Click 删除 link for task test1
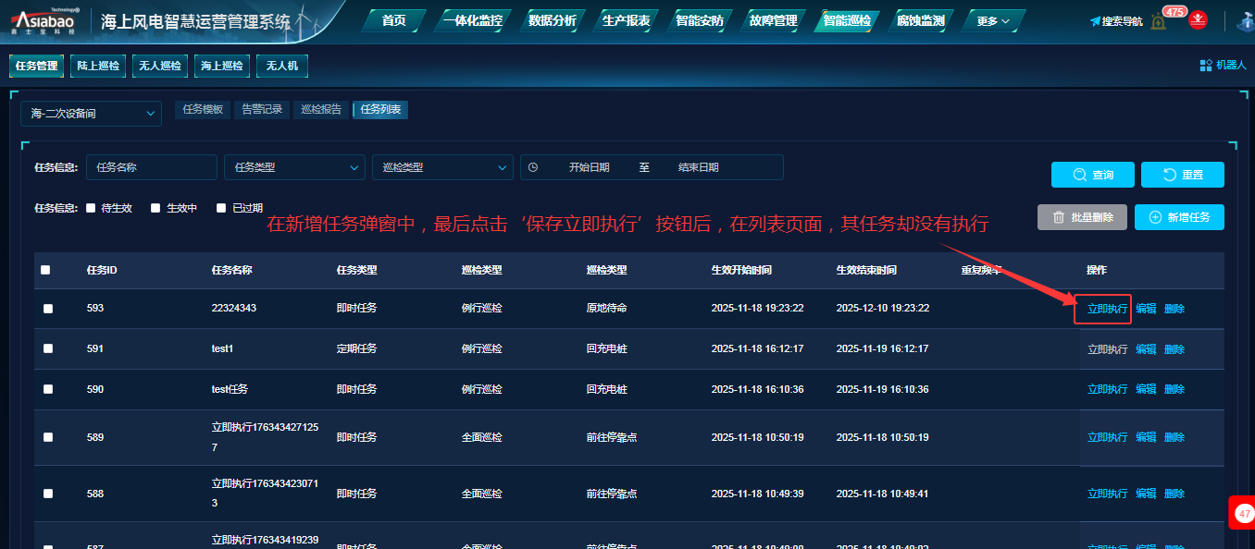This screenshot has height=549, width=1255. coord(1174,349)
